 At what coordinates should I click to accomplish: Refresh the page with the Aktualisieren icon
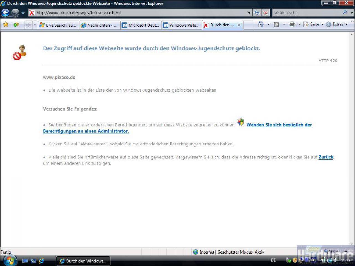pos(257,13)
